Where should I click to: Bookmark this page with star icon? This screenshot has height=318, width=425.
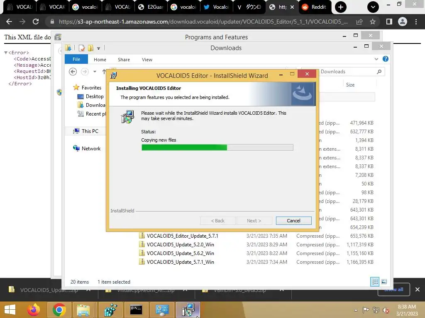click(373, 22)
